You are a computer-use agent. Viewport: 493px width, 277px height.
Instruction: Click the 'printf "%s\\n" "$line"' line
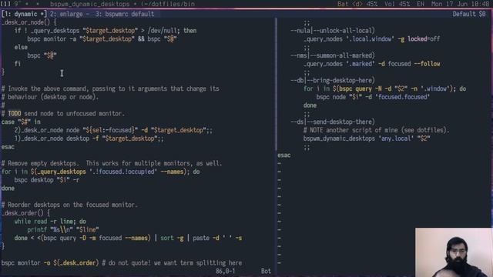click(x=63, y=230)
